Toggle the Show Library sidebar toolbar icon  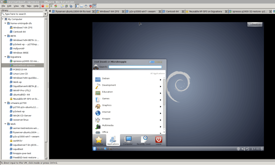tap(77, 6)
